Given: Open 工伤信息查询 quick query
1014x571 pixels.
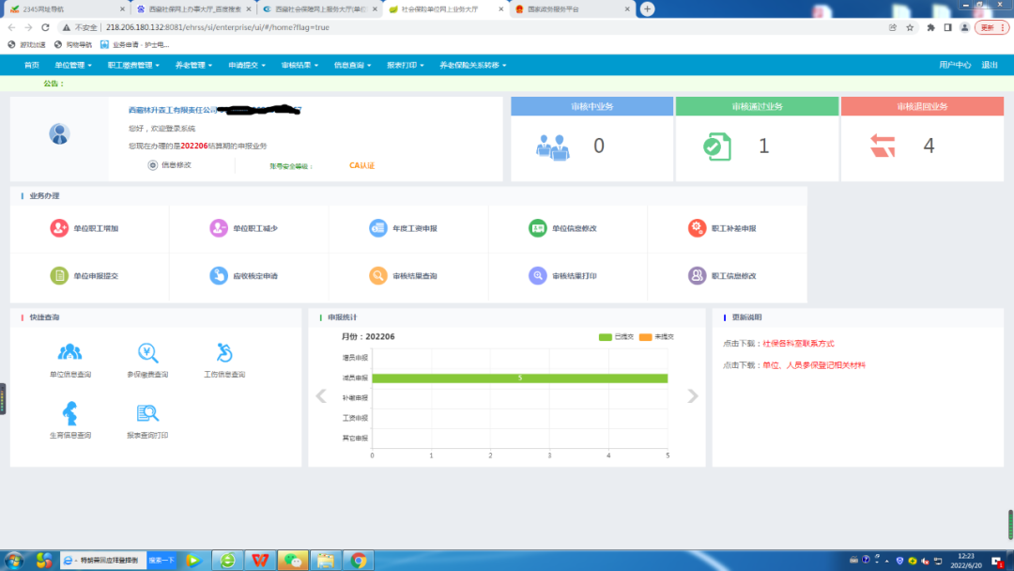Looking at the screenshot, I should pyautogui.click(x=224, y=361).
